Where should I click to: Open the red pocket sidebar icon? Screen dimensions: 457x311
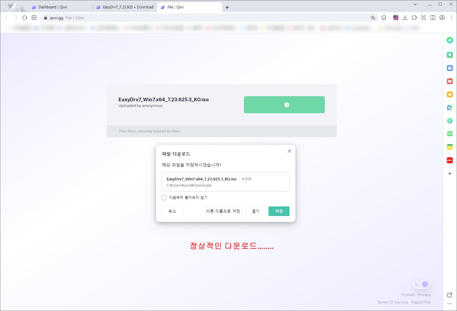(x=450, y=81)
